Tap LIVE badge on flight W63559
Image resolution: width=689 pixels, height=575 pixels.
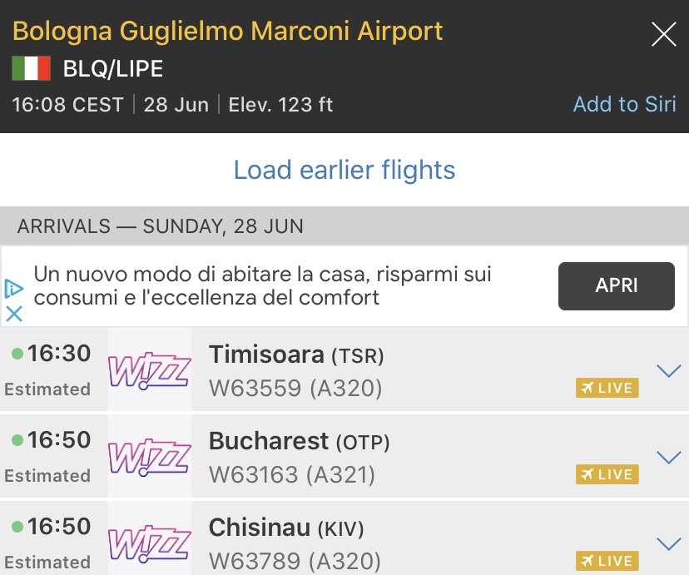pyautogui.click(x=607, y=388)
